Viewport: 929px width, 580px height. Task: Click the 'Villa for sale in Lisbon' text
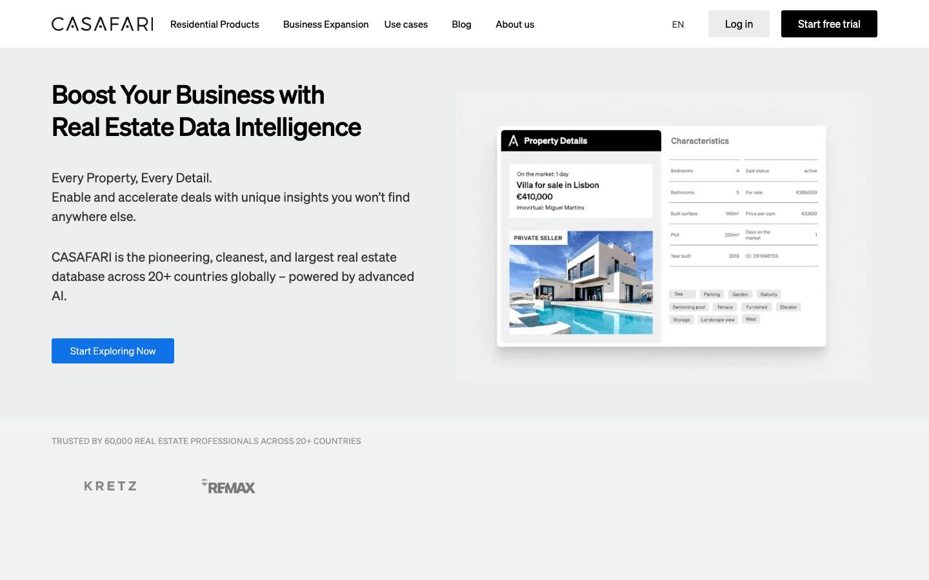(558, 185)
